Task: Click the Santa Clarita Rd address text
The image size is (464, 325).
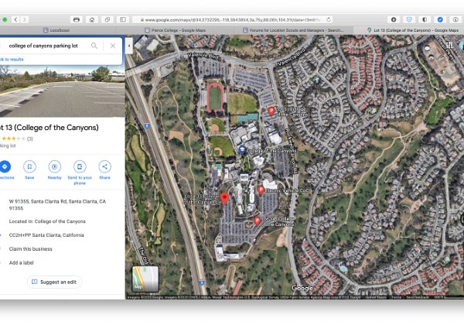Action: pos(57,205)
